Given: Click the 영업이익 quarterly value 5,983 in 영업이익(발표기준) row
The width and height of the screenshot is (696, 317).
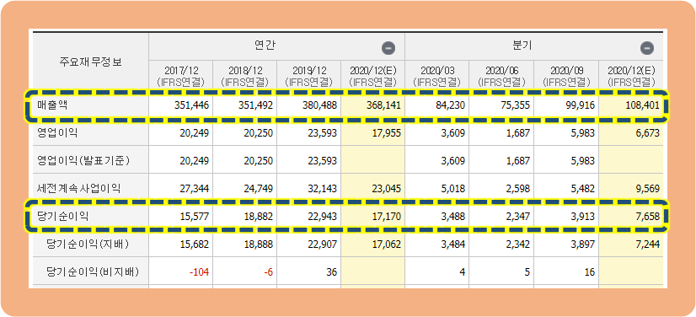Looking at the screenshot, I should 582,161.
